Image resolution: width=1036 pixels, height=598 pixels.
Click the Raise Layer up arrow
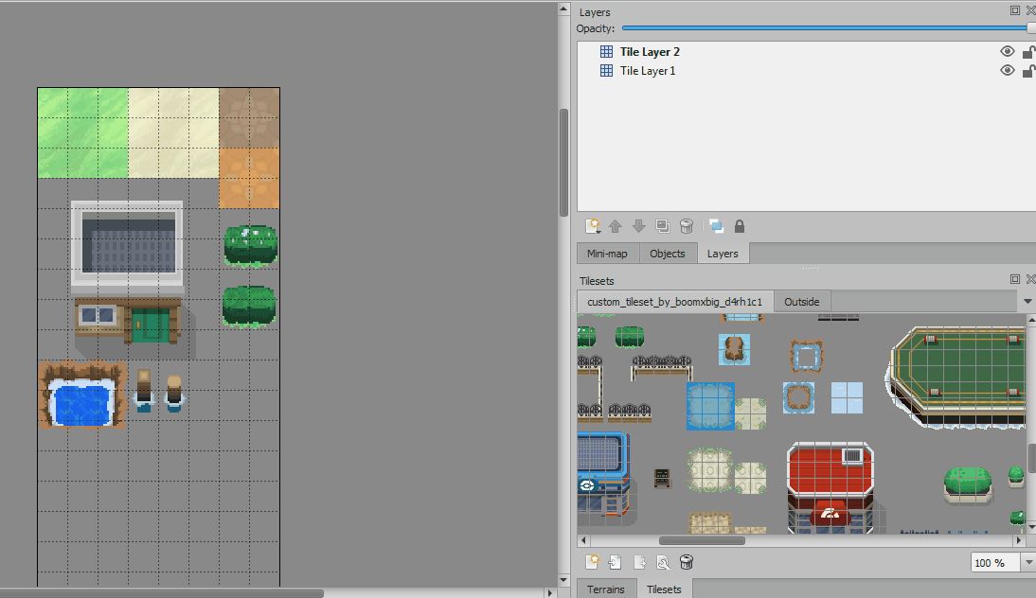click(616, 226)
